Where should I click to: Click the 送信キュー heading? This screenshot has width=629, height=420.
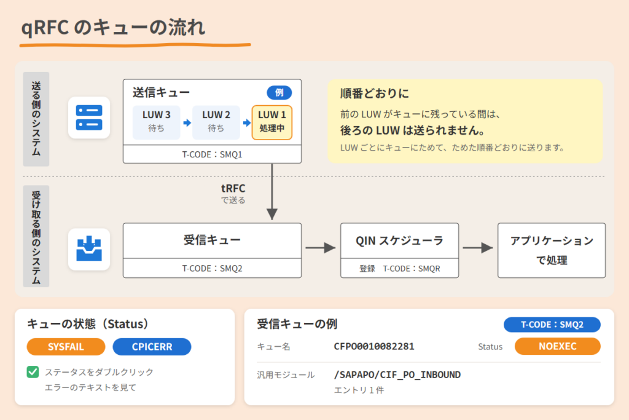162,93
